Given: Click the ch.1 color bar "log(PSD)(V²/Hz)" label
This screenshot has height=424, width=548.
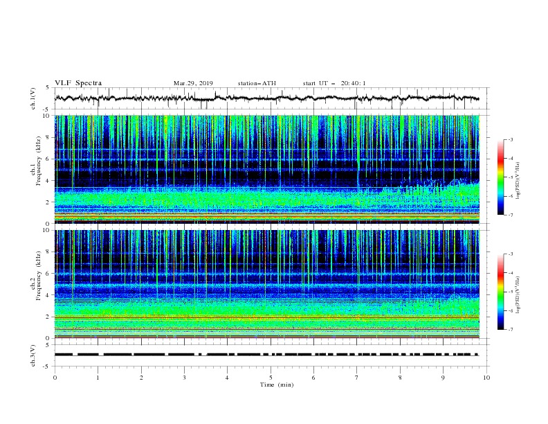Looking at the screenshot, I should point(518,181).
